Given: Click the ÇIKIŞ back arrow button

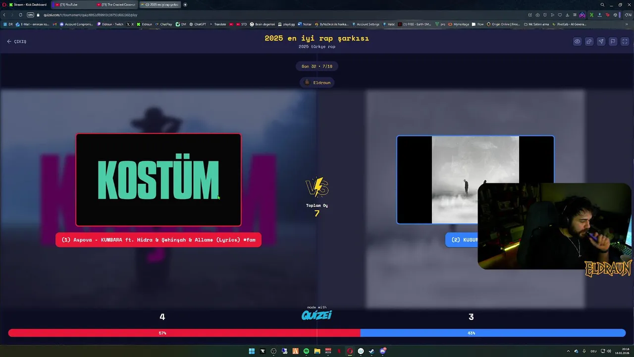Looking at the screenshot, I should [x=17, y=42].
